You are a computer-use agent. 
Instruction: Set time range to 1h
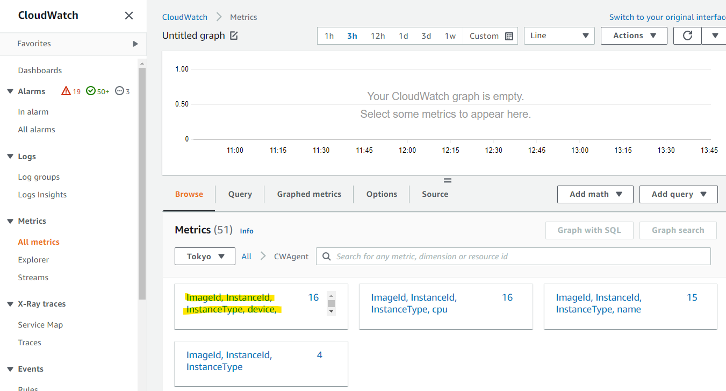coord(329,36)
